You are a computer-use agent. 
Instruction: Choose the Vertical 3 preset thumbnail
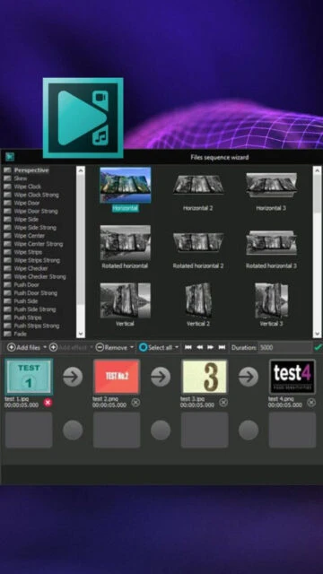271,300
